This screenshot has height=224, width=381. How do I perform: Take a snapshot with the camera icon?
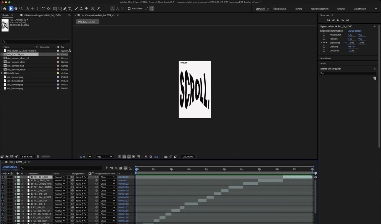(x=166, y=157)
